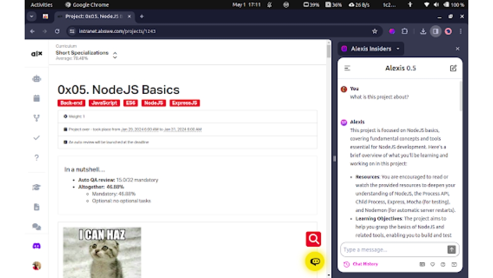The width and height of the screenshot is (493, 278).
Task: Open Chrome extensions puzzle icon
Action: [x=405, y=31]
